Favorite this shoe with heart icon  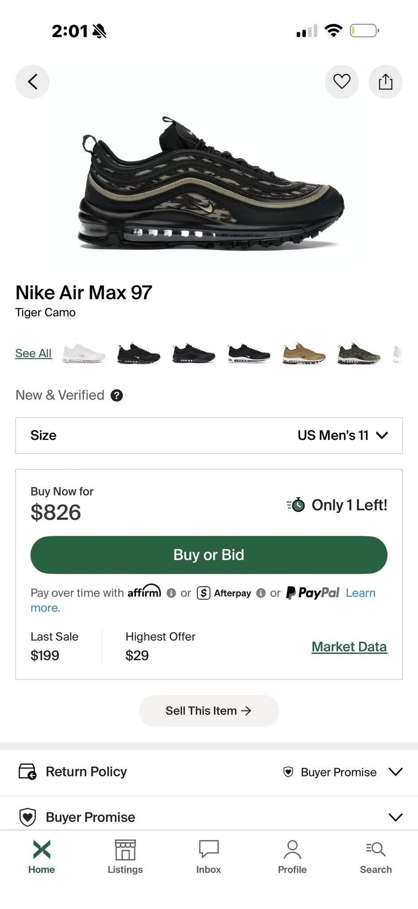(x=342, y=82)
